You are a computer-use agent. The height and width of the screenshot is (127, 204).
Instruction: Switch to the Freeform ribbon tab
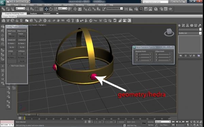tap(33, 13)
